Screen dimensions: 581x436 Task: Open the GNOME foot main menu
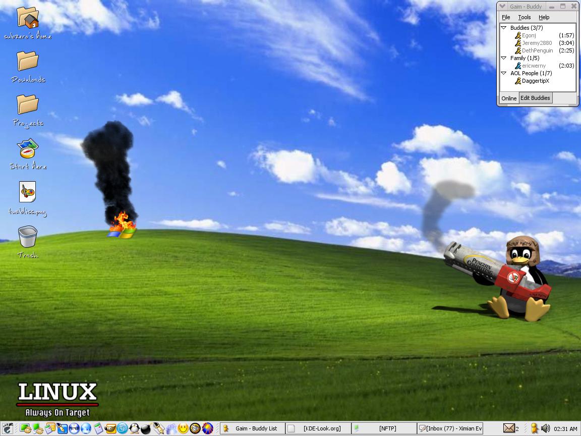click(x=8, y=428)
